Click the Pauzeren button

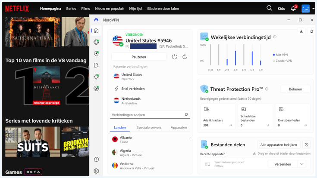(x=139, y=57)
